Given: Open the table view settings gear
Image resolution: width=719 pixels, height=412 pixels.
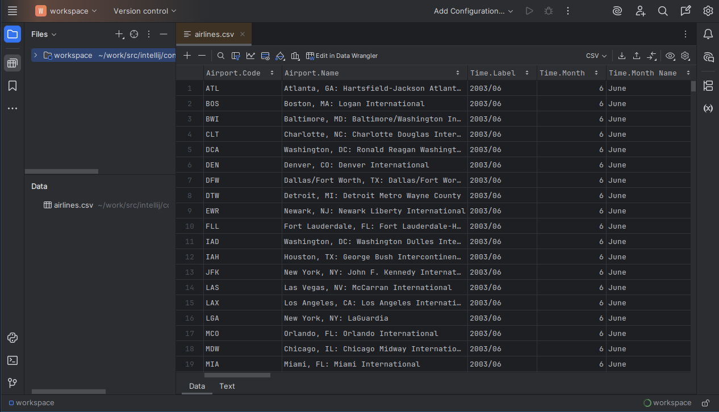Looking at the screenshot, I should tap(685, 56).
